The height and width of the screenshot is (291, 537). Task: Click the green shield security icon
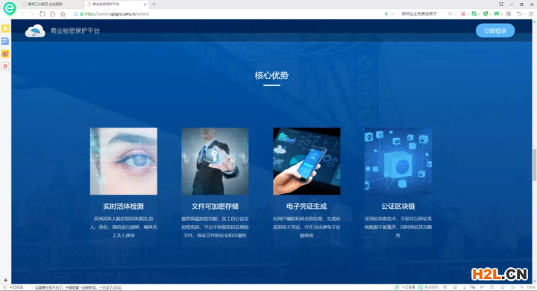pos(486,13)
